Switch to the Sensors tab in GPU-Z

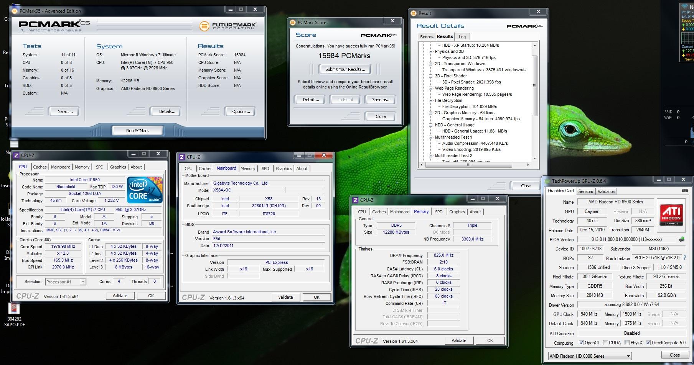pos(585,192)
